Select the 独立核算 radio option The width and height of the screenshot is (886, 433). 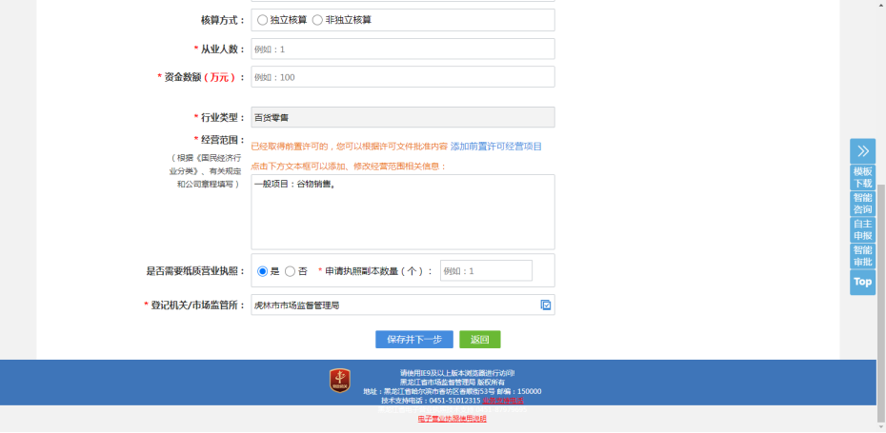[262, 20]
